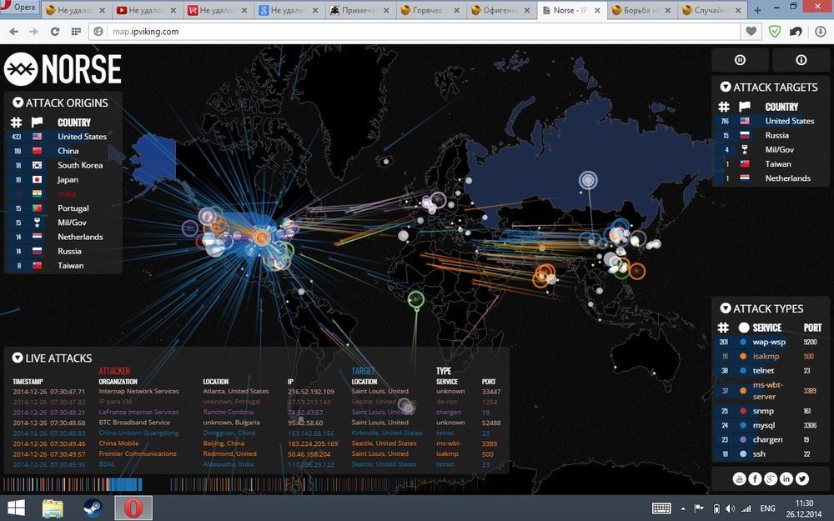The image size is (834, 521).
Task: Add page to bookmarks heart
Action: pyautogui.click(x=751, y=32)
